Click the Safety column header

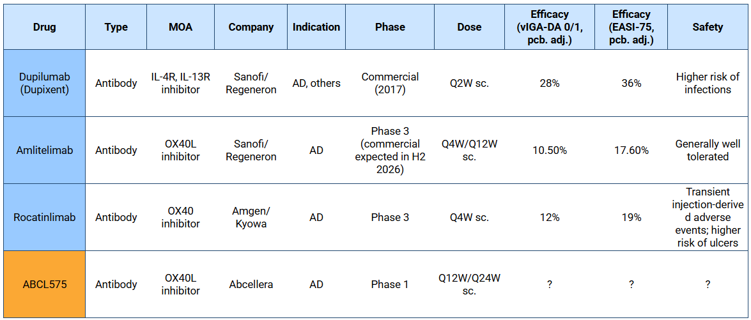pos(708,27)
